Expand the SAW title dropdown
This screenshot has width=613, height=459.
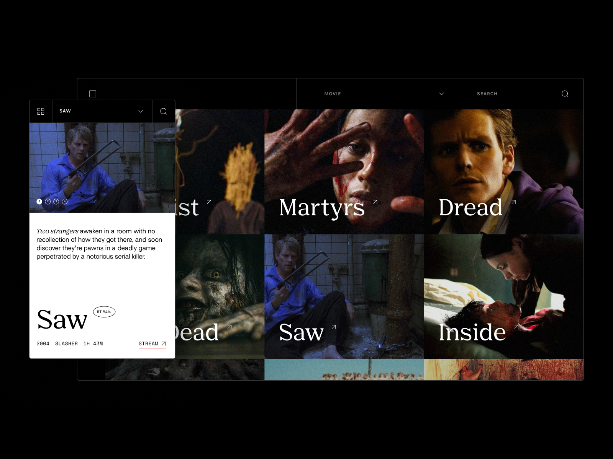tap(140, 111)
